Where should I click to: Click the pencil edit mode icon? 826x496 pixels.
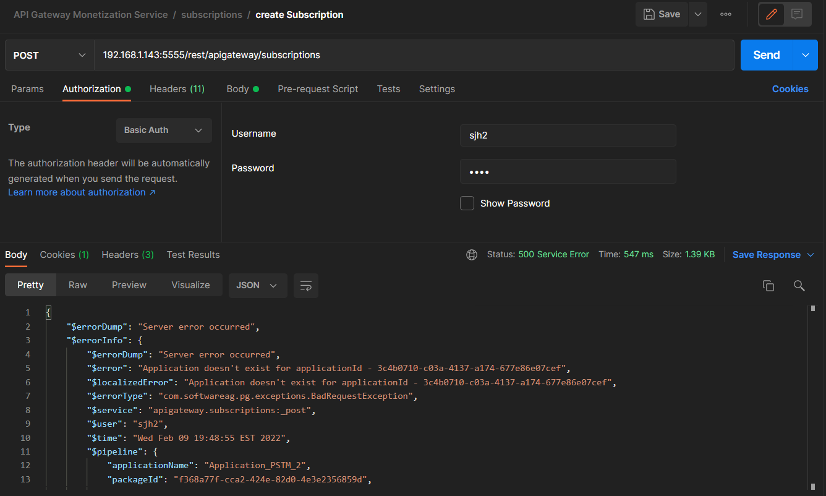coord(772,14)
